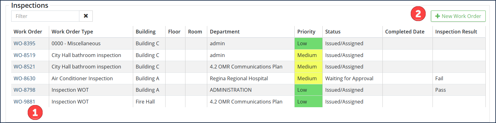
Task: Sort by Department column header
Action: coord(225,32)
